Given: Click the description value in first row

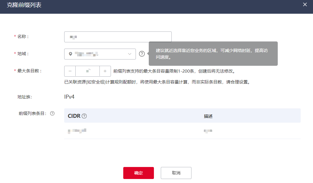Looking at the screenshot, I should (x=208, y=131).
